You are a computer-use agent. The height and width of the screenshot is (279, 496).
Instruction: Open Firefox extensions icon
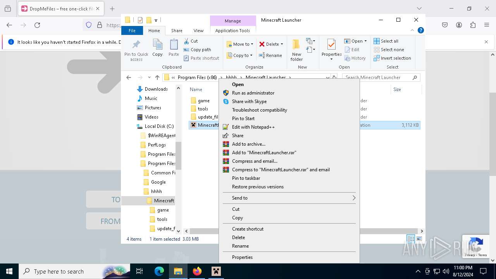pos(473,25)
